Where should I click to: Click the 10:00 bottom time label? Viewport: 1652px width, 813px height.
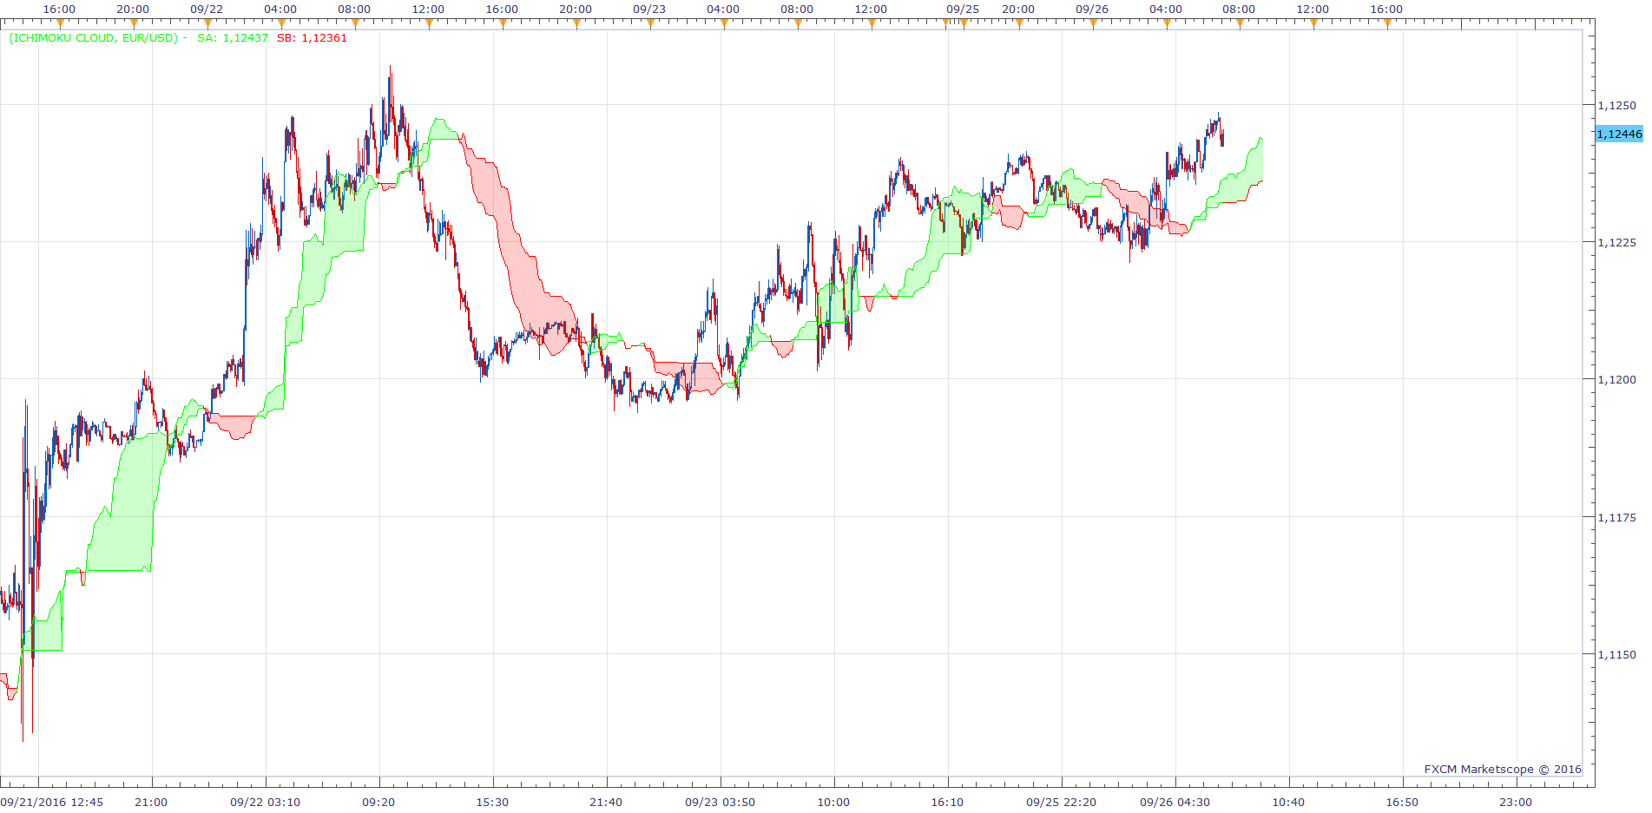[833, 802]
